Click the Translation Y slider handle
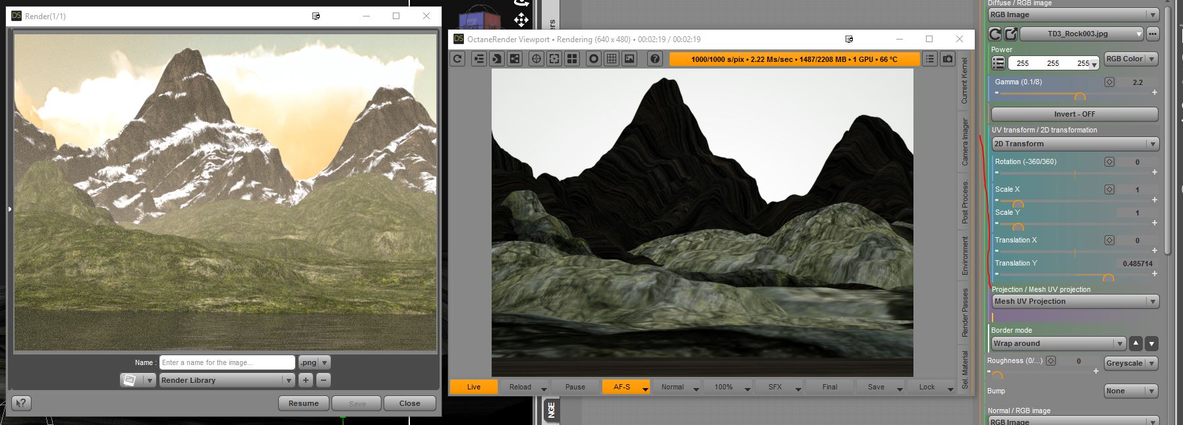Screen dimensions: 1183x425 click(x=1108, y=278)
